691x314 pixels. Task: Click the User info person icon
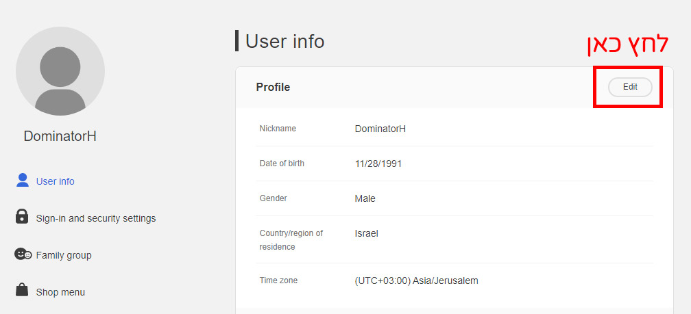pos(23,181)
